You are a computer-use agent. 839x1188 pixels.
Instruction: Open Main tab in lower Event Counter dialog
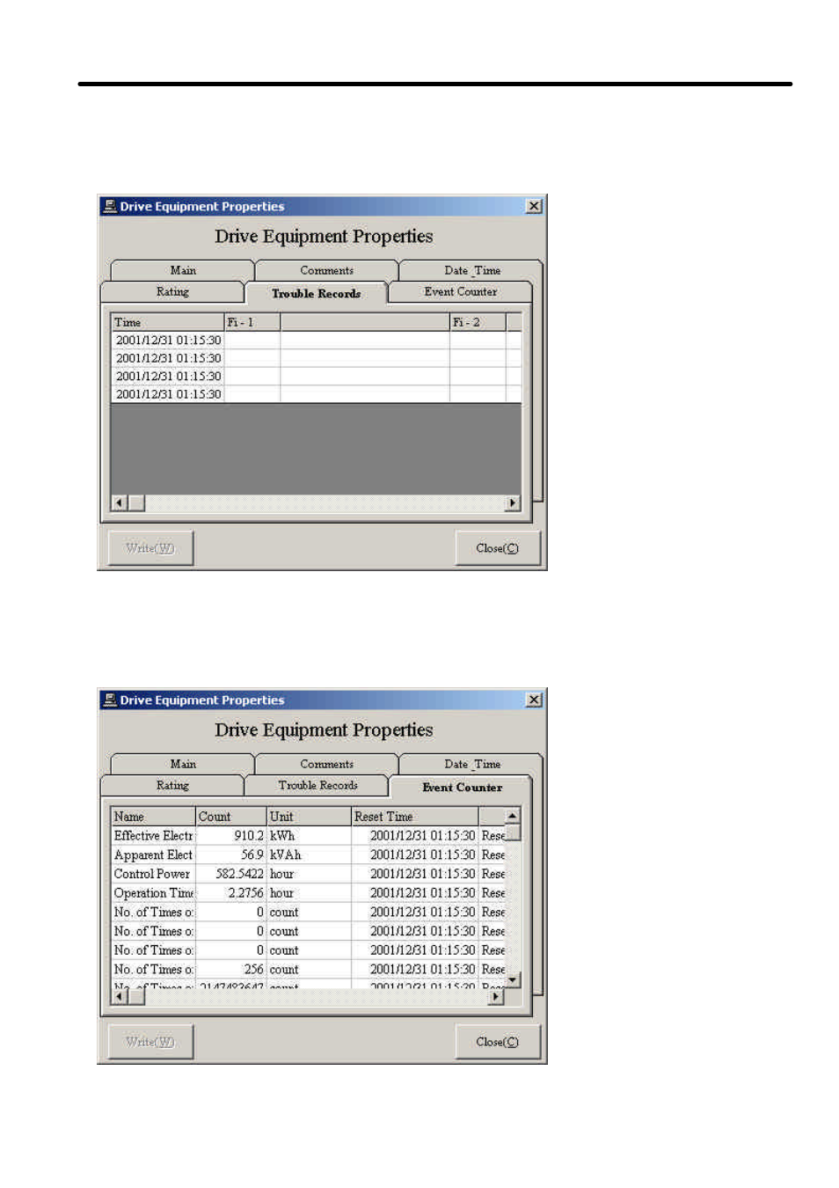click(x=183, y=764)
